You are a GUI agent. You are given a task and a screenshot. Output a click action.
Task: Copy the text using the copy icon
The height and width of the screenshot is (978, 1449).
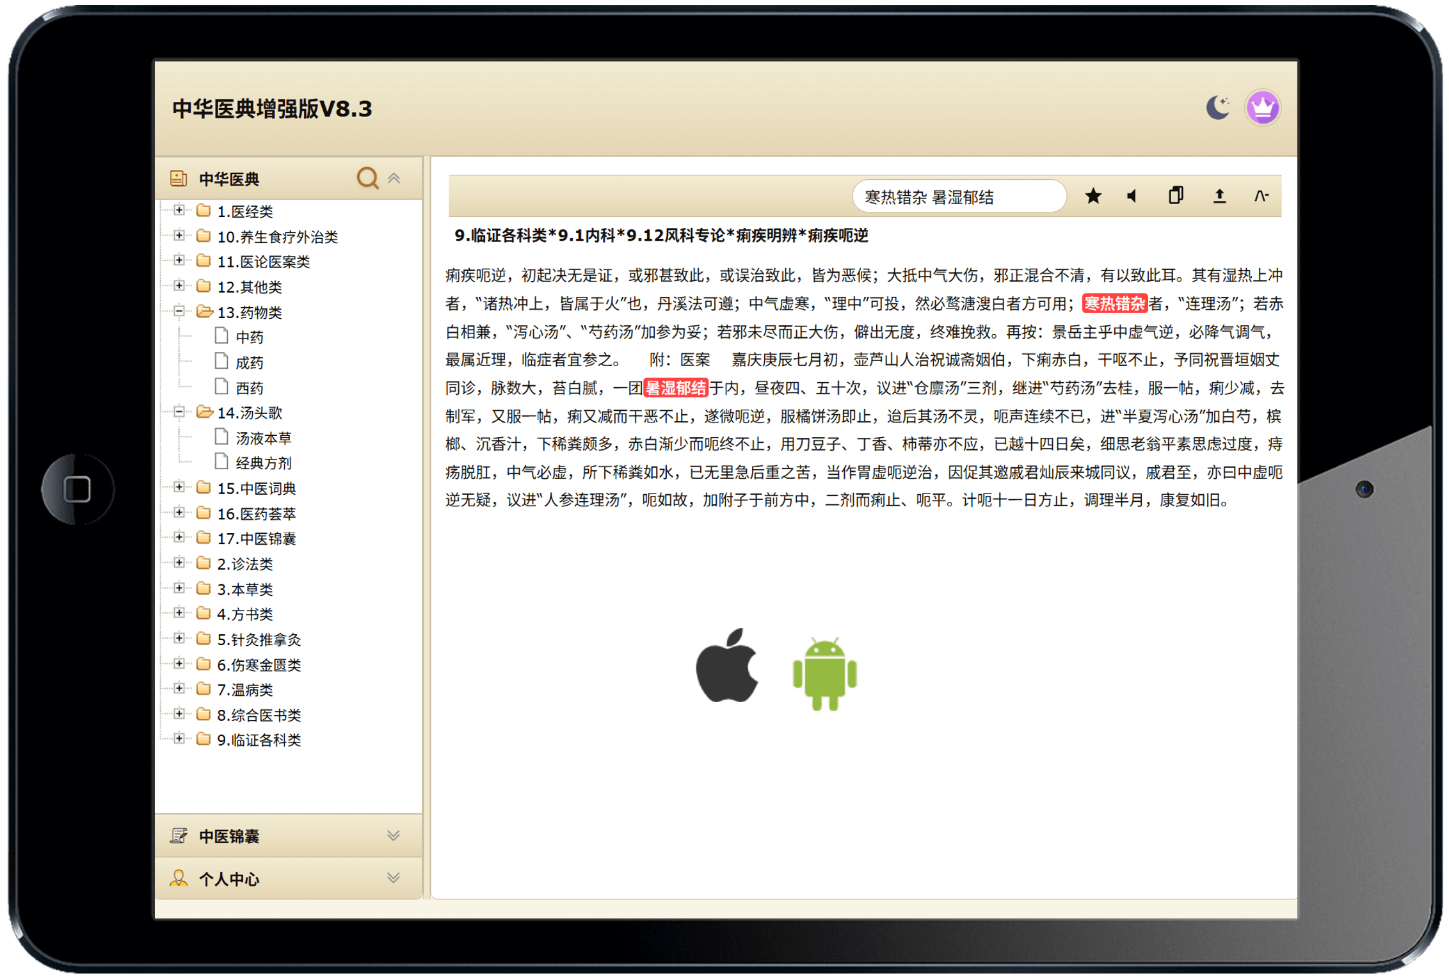click(x=1176, y=196)
